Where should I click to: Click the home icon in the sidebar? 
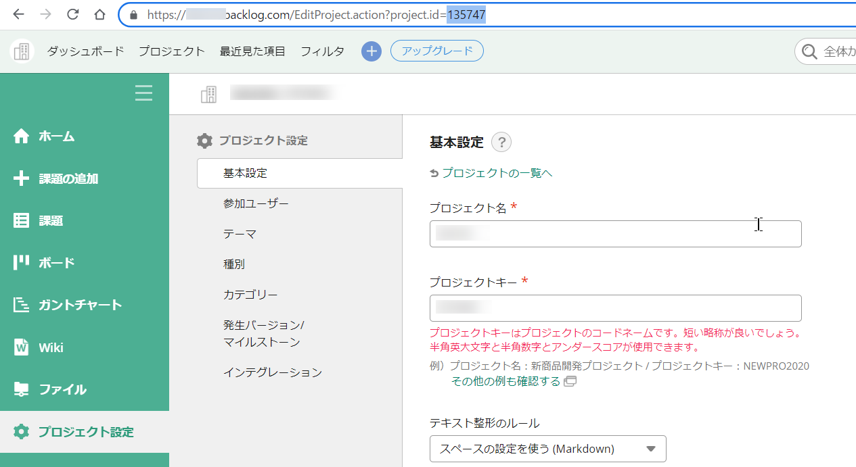coord(22,136)
